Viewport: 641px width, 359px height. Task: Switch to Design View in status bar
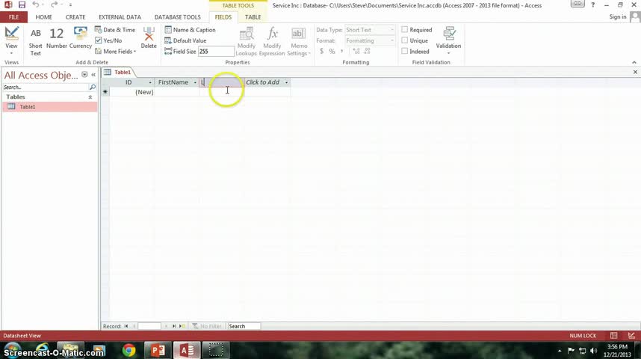[x=631, y=335]
